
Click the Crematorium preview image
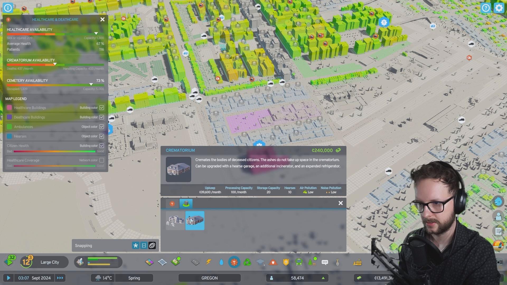(x=179, y=169)
